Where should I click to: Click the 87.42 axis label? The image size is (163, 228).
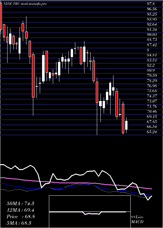pos(152,45)
